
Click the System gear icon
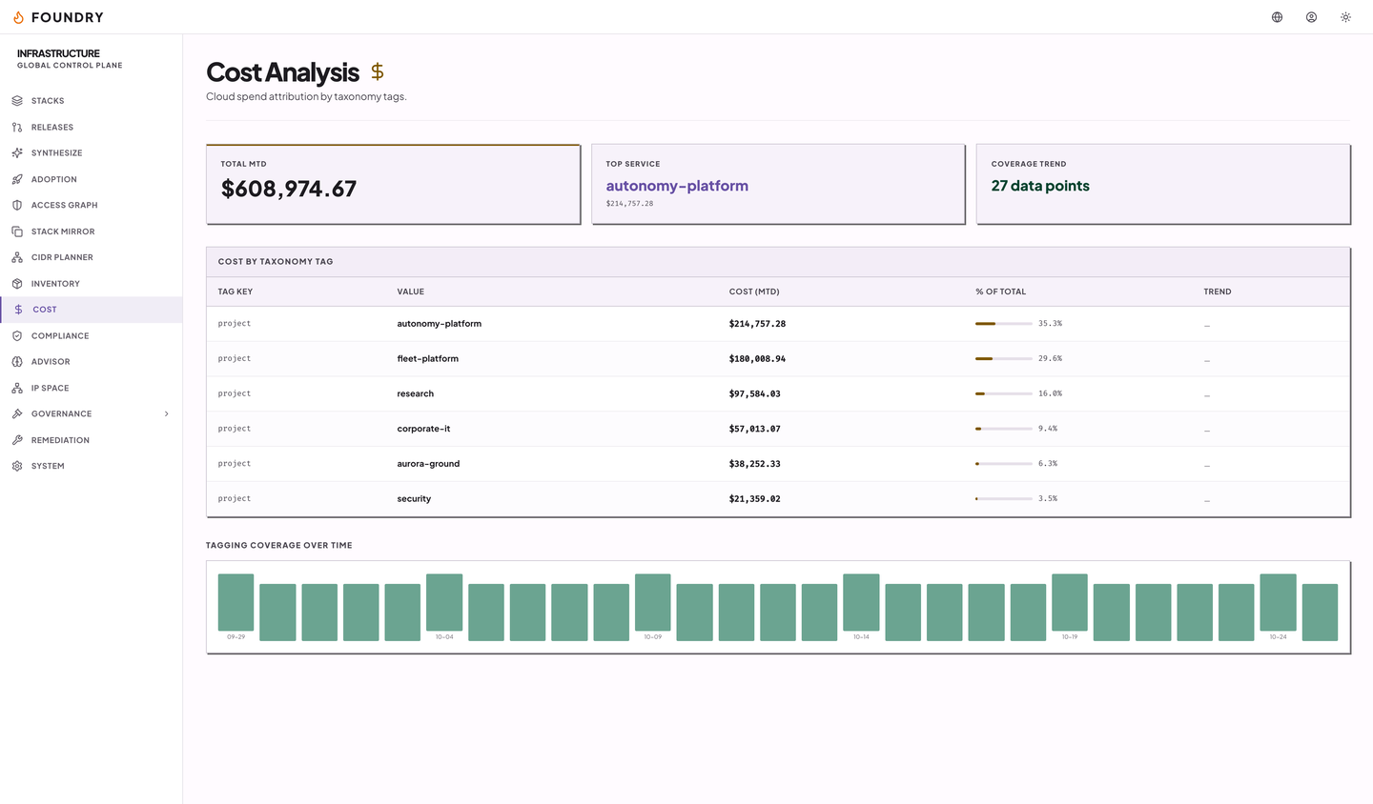(17, 467)
